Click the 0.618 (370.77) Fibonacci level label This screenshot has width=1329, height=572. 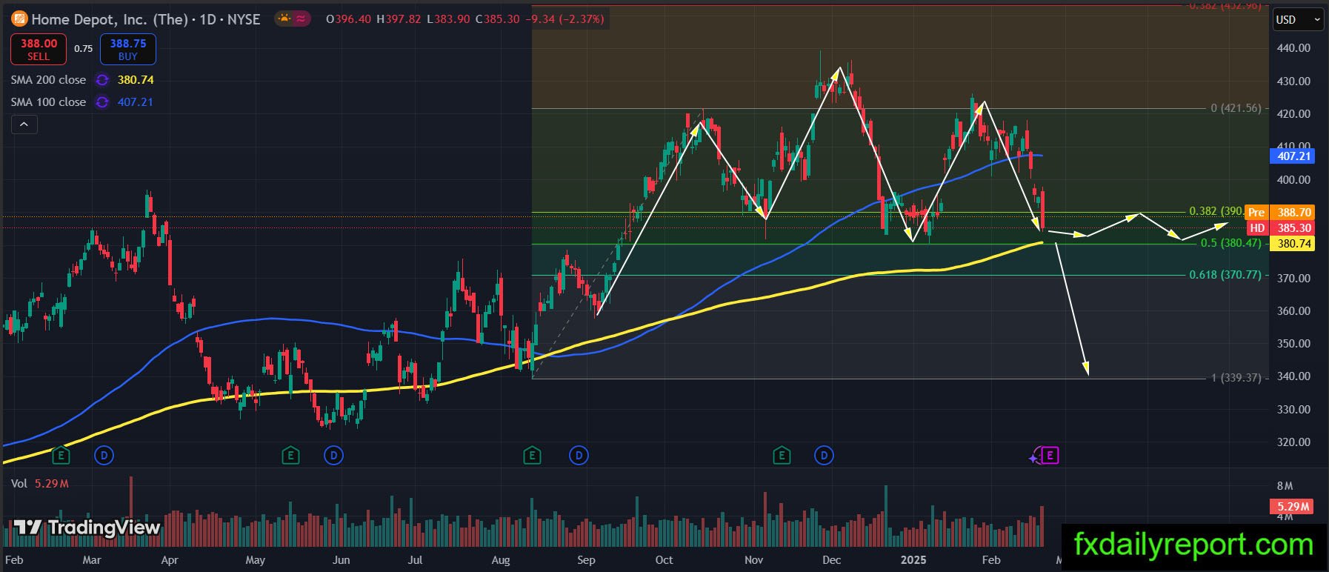pyautogui.click(x=1225, y=275)
